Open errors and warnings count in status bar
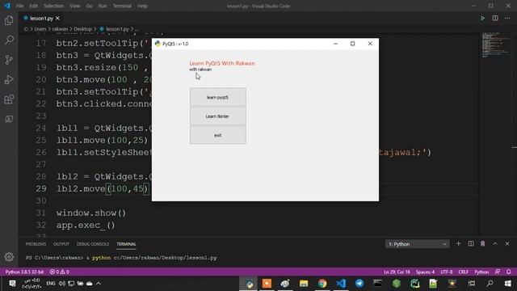Screen dimensions: 517x291 coord(59,272)
